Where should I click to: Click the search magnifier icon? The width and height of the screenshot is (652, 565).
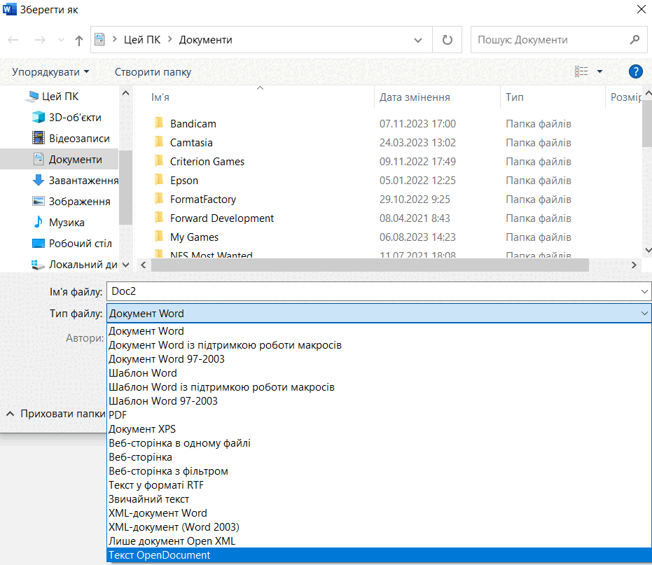634,40
